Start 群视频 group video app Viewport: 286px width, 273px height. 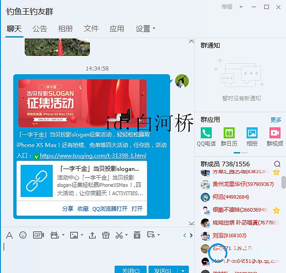275,137
